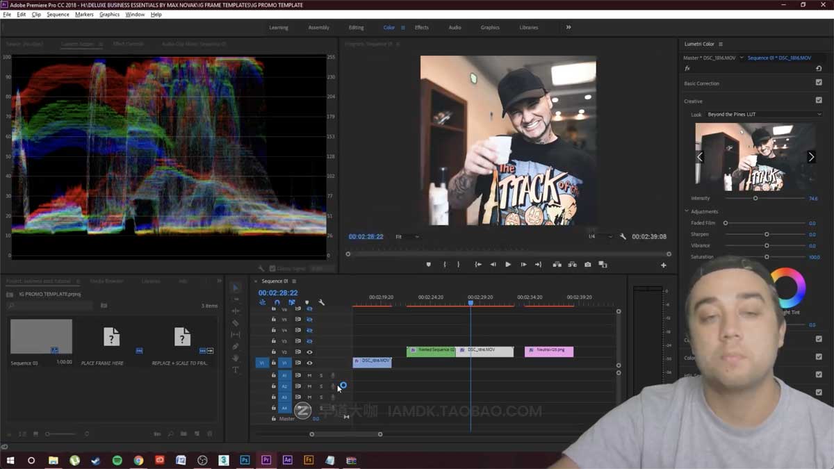Open Program monitor settings wrench

pyautogui.click(x=623, y=237)
